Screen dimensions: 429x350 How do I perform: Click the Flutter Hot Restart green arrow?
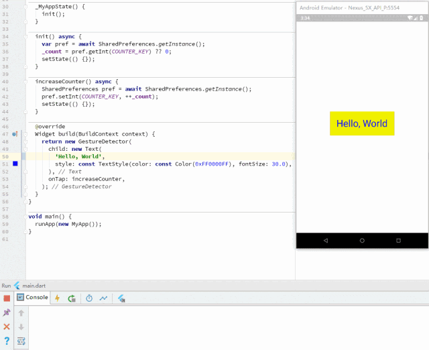[x=72, y=298]
